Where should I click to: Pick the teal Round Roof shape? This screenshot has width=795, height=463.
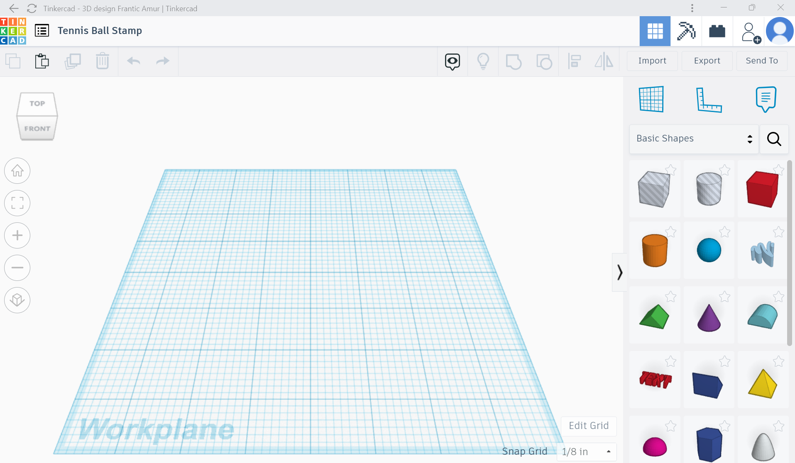[x=763, y=317]
